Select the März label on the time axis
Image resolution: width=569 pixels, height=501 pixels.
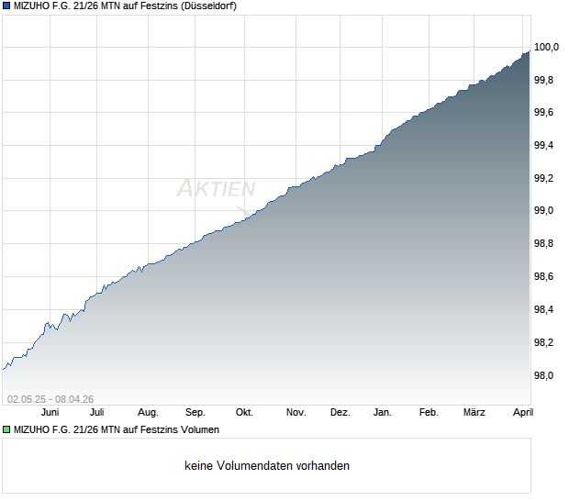[474, 413]
